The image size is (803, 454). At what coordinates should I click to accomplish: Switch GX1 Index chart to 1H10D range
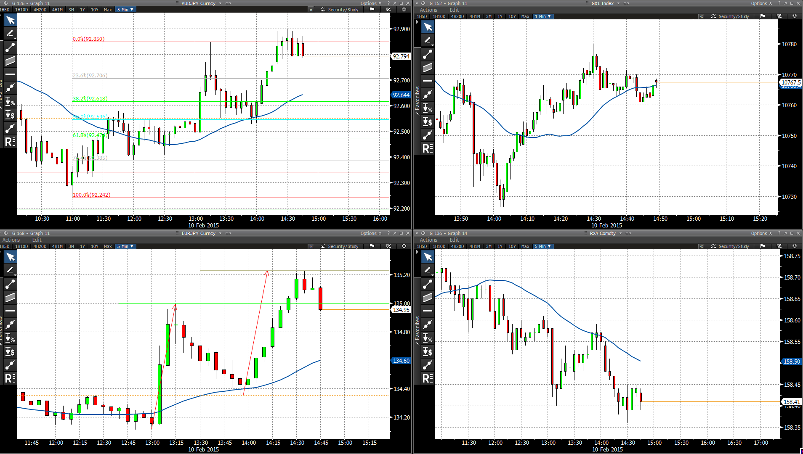click(439, 16)
